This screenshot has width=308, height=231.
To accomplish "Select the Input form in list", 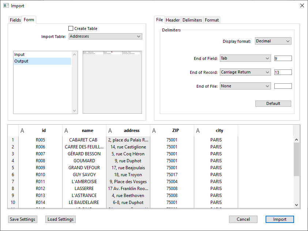I will pos(20,54).
